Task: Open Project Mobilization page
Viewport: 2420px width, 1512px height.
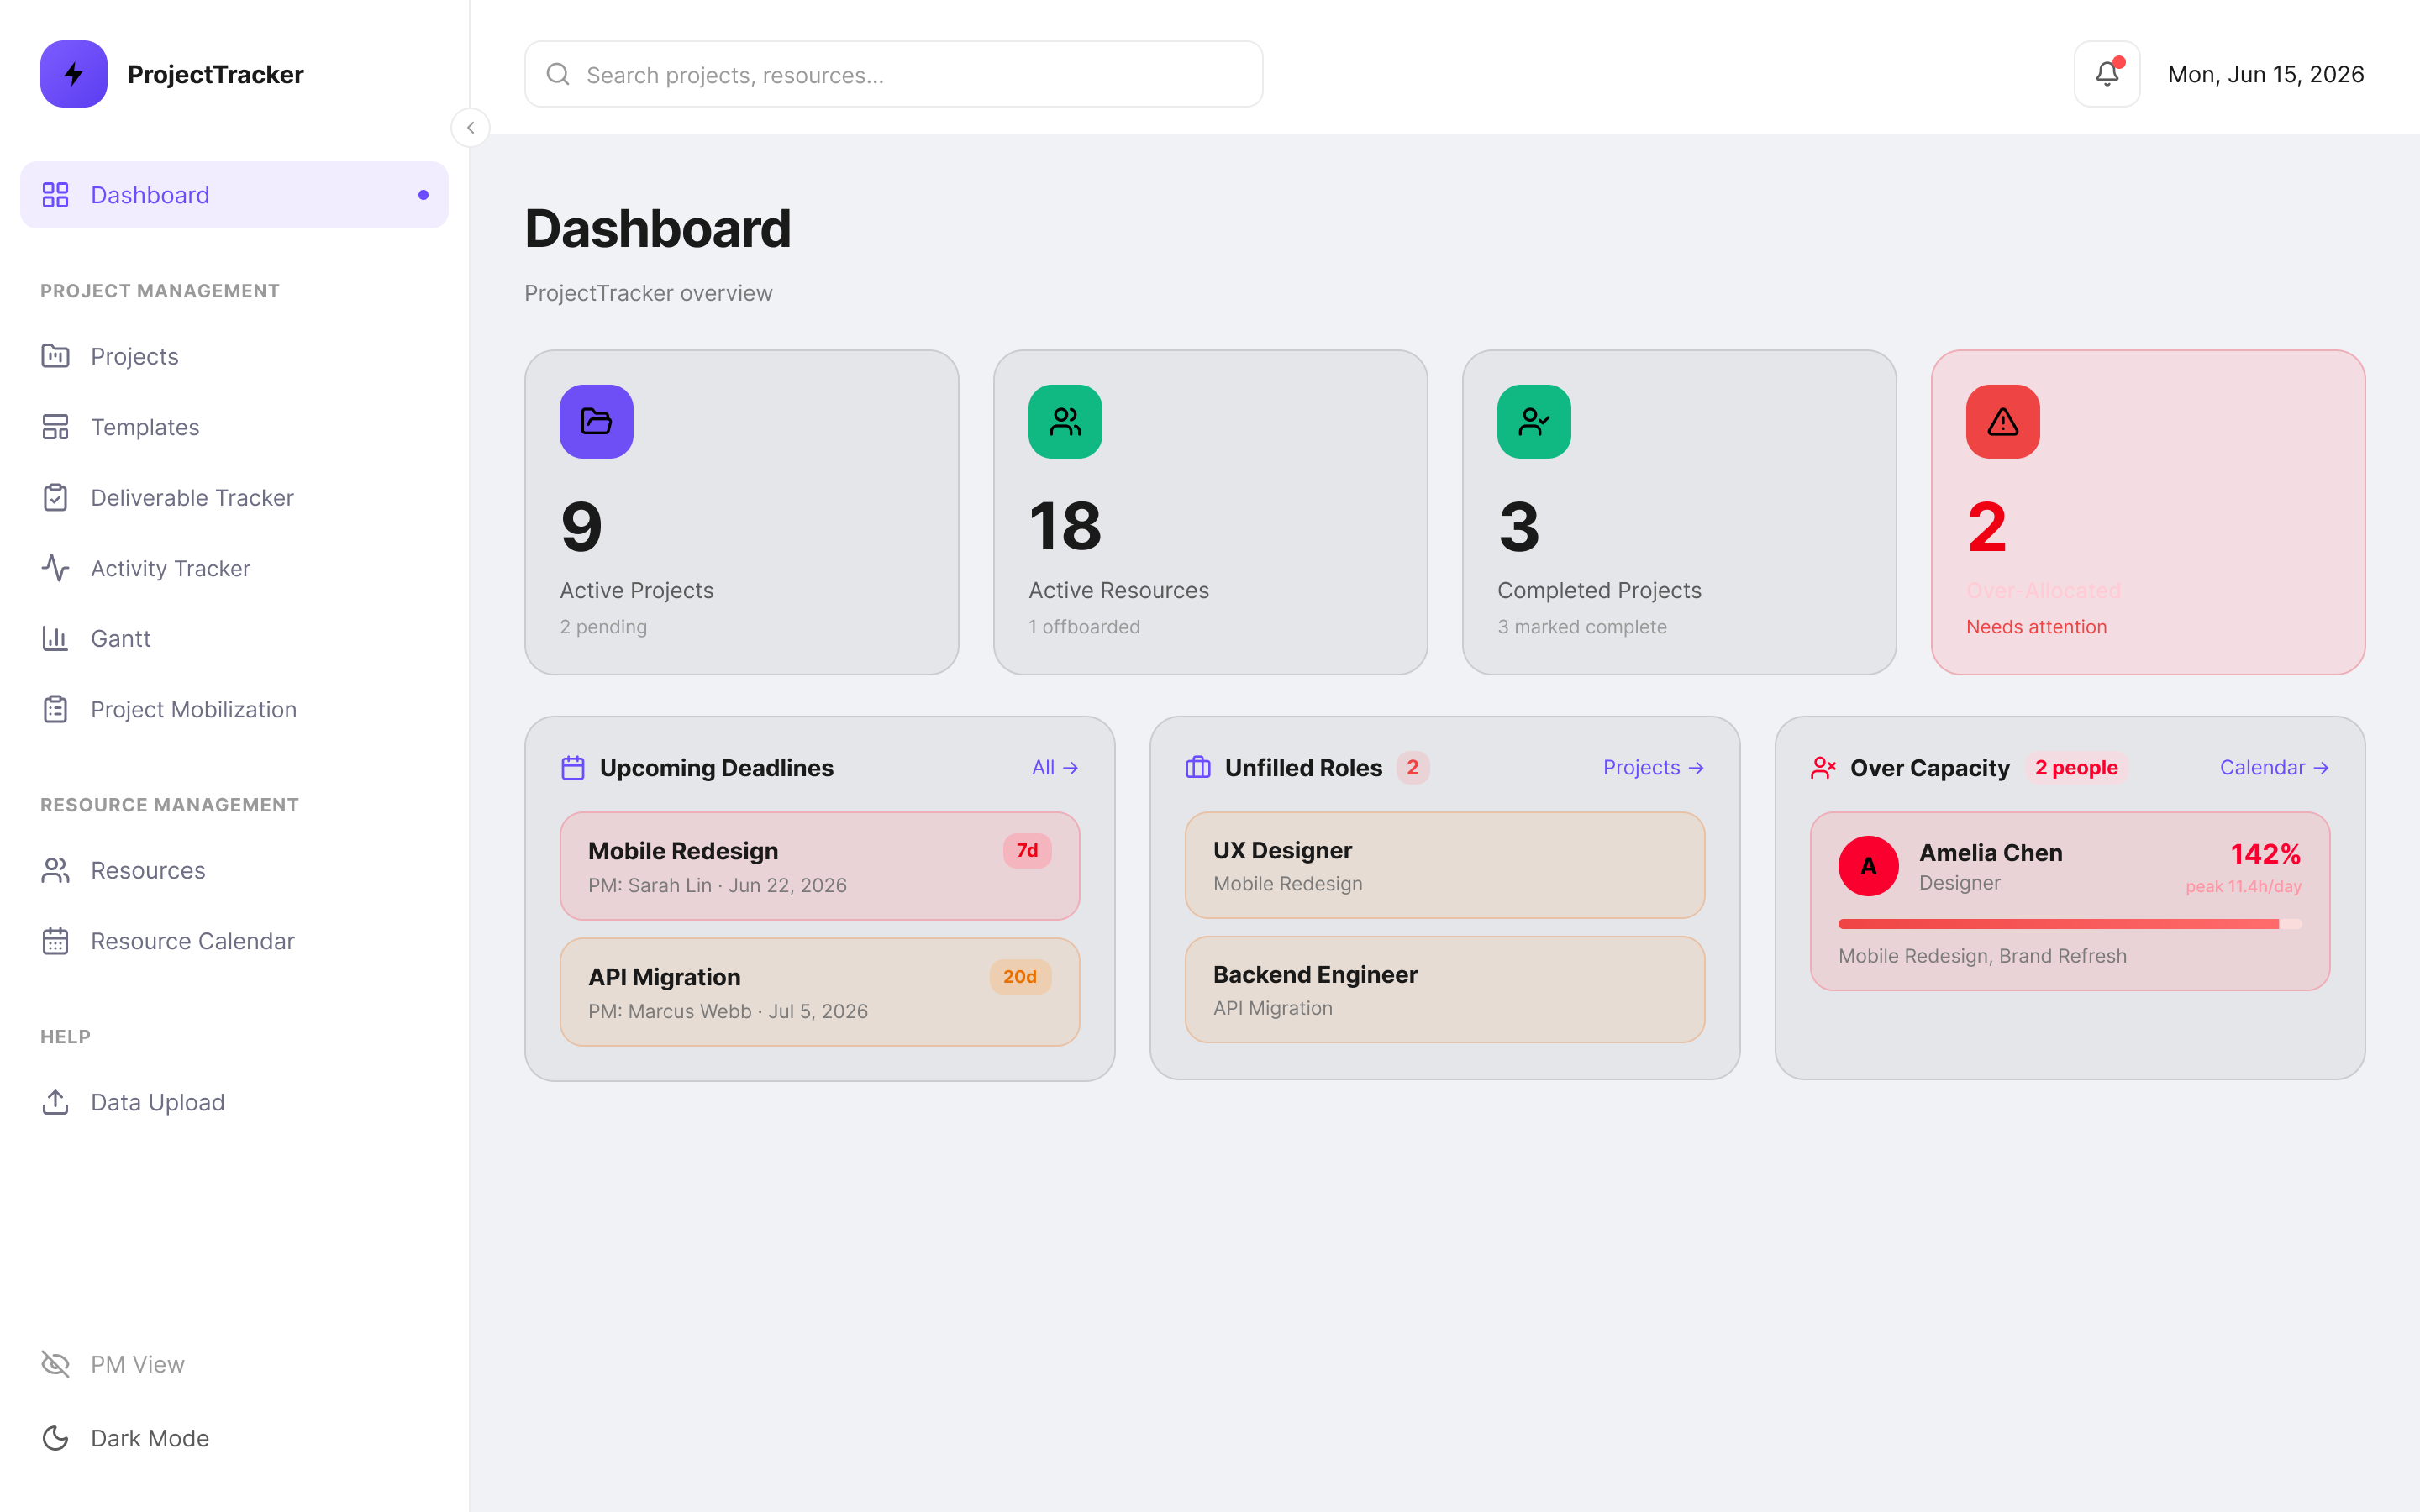Action: (234, 709)
